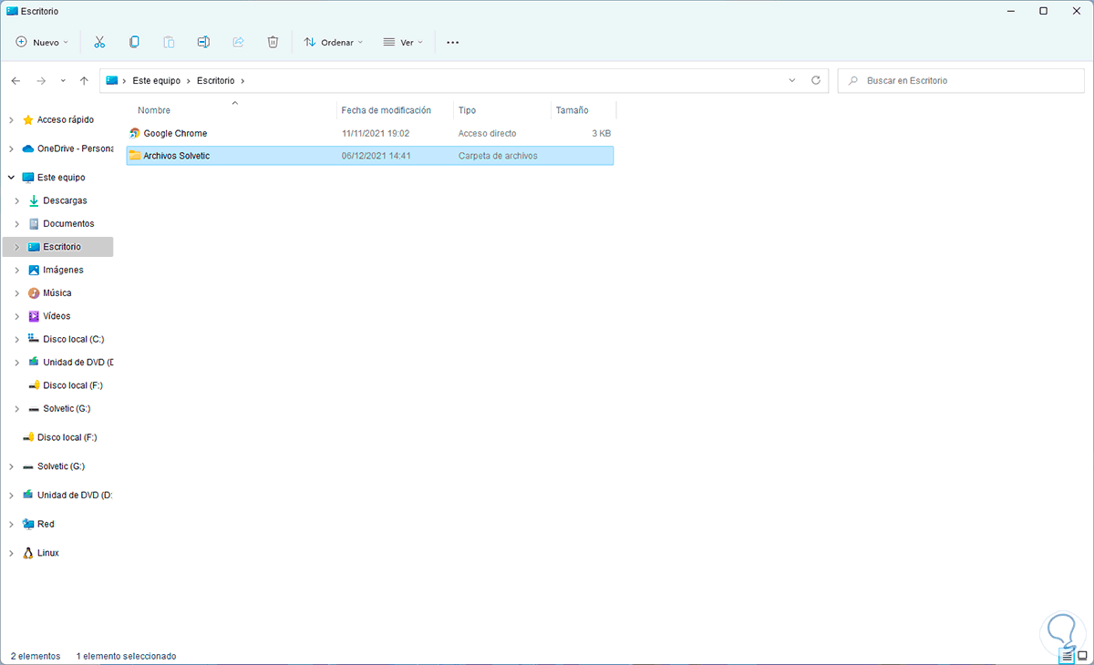Click the Carpeta de archivos type cell

[x=498, y=156]
